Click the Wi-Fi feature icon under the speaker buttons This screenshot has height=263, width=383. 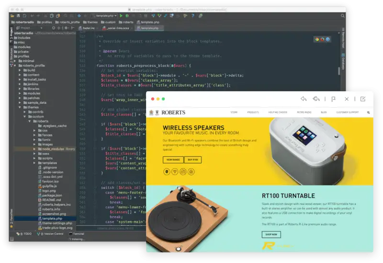(x=175, y=172)
